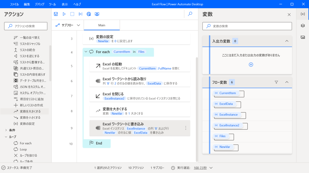309x173 pixels.
Task: Open the 表示 menu
Action: click(x=65, y=4)
